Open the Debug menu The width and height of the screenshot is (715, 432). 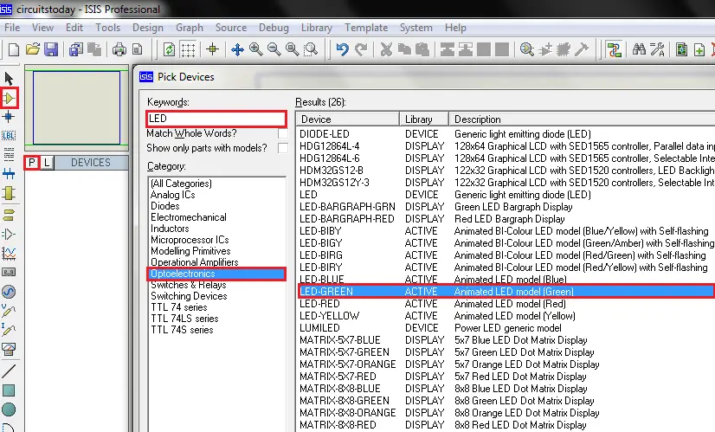point(274,28)
